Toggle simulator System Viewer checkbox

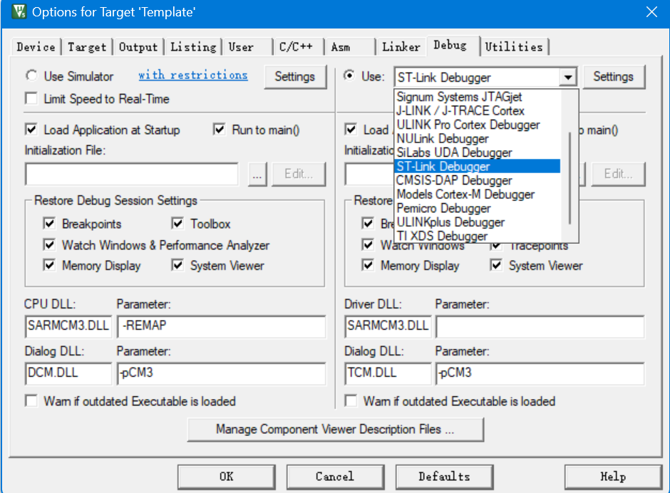[177, 265]
